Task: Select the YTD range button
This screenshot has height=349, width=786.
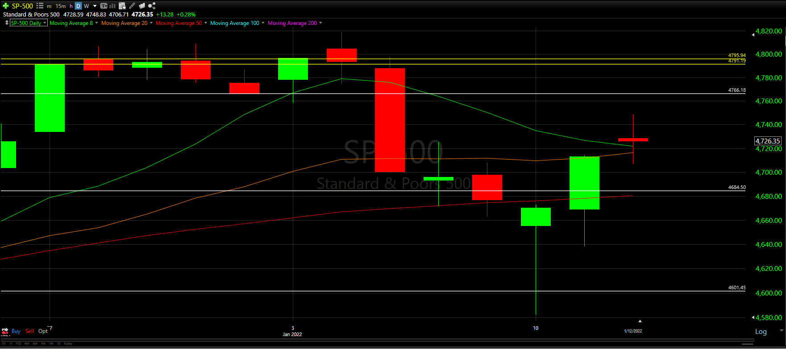Action: coord(18,344)
